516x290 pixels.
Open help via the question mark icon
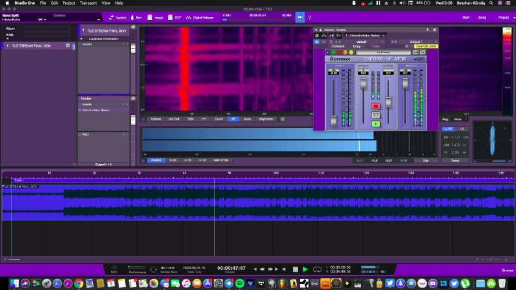tap(309, 18)
